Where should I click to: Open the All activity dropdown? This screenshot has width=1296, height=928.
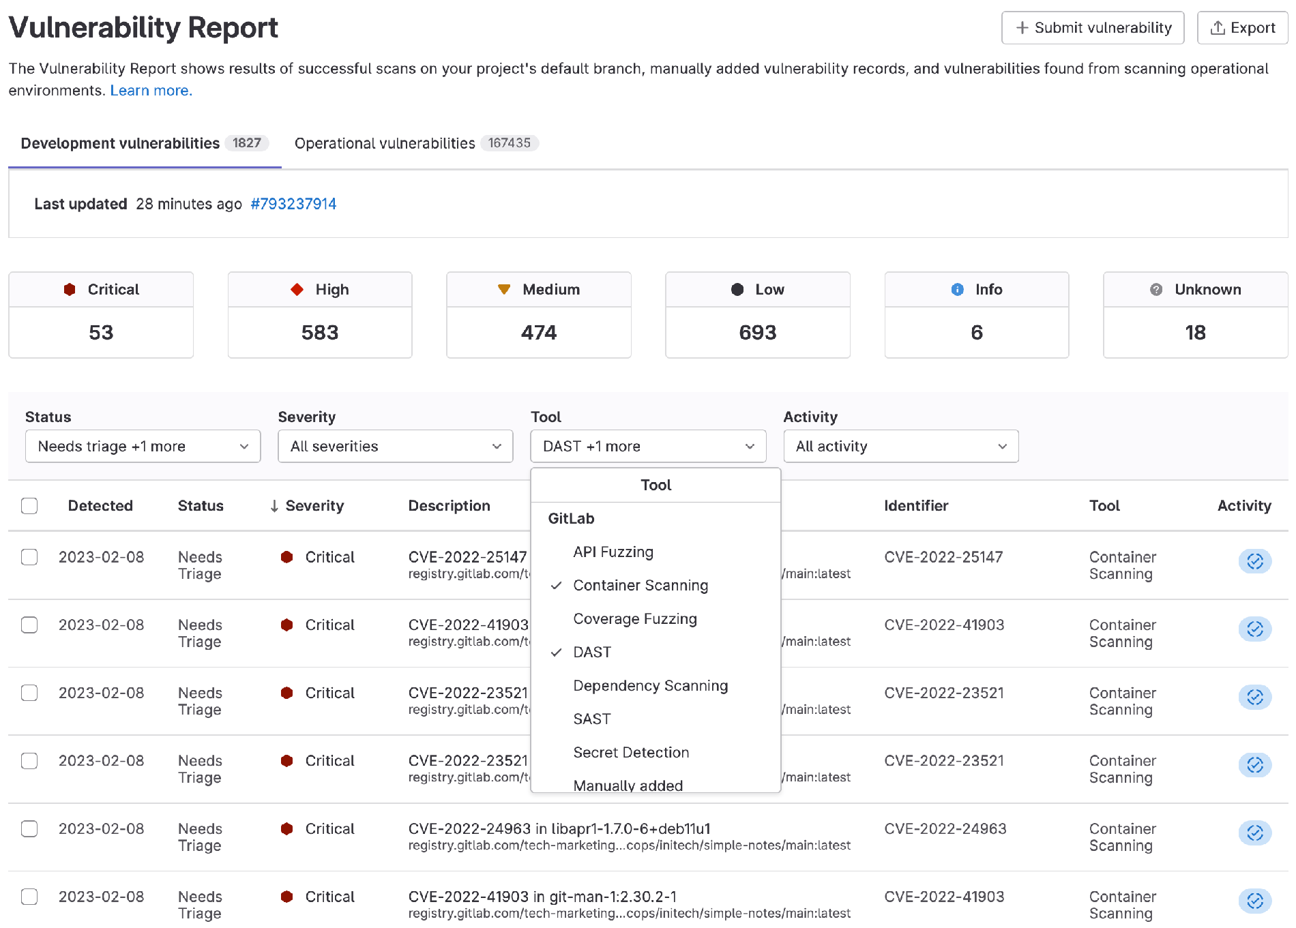(x=900, y=446)
